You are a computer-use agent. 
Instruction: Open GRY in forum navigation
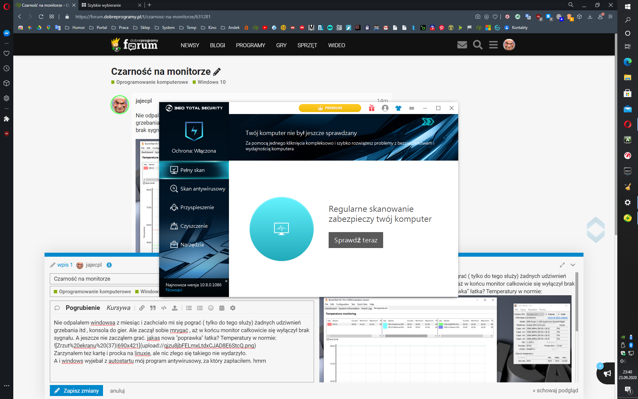[281, 45]
